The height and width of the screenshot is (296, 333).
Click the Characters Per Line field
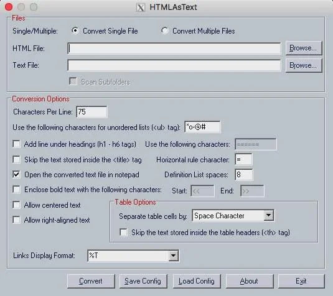(x=91, y=111)
